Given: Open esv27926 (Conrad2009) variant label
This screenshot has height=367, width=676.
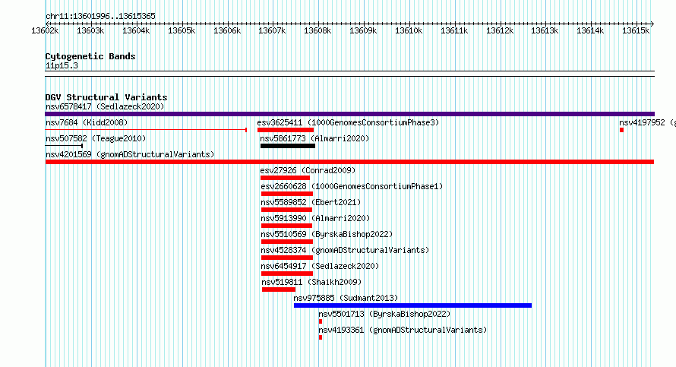Looking at the screenshot, I should coord(308,170).
